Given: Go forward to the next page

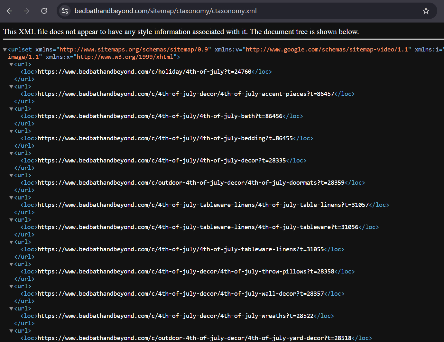Looking at the screenshot, I should tap(27, 11).
